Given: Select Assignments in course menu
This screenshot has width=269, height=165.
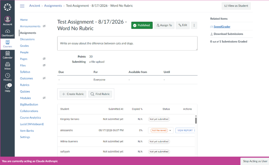Looking at the screenshot, I should pos(28,33).
